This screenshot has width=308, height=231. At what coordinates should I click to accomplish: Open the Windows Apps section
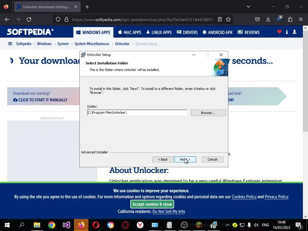point(93,32)
